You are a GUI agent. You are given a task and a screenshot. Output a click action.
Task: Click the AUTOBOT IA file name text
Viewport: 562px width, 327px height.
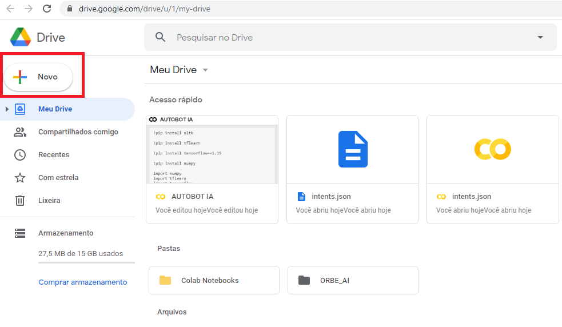pos(193,197)
